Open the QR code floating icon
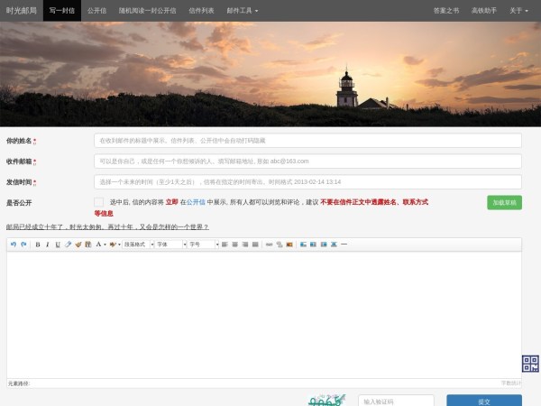Image resolution: width=541 pixels, height=406 pixels. tap(530, 364)
